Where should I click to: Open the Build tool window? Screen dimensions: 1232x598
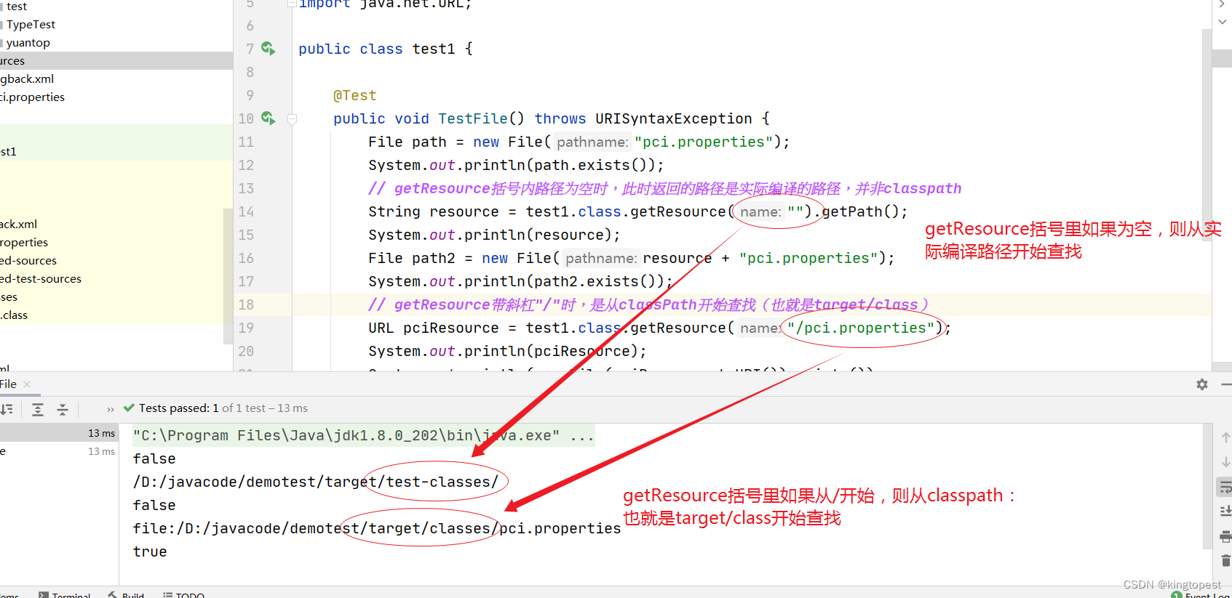(x=126, y=594)
